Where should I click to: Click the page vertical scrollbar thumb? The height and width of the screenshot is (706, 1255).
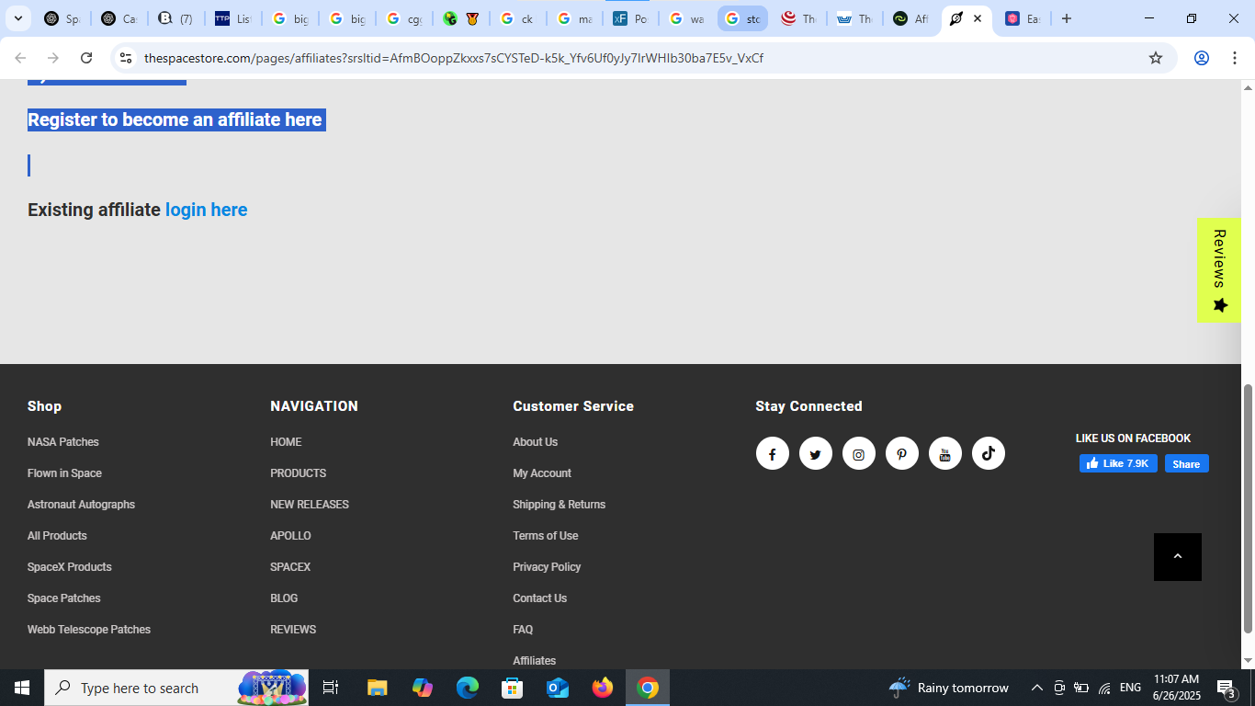pyautogui.click(x=1248, y=508)
